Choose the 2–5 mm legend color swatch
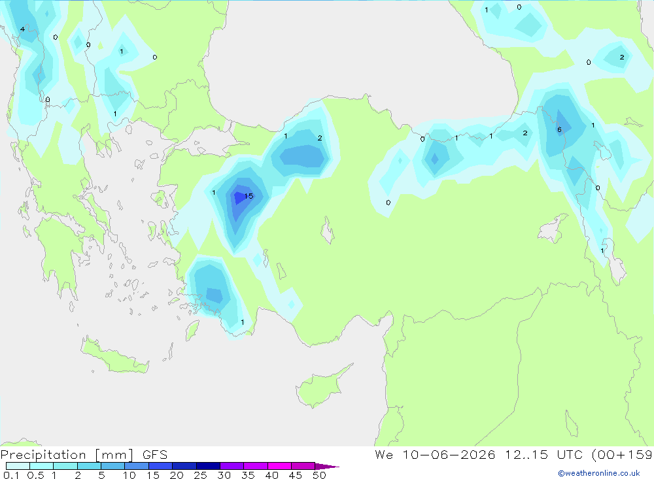The image size is (654, 479). pos(89,466)
